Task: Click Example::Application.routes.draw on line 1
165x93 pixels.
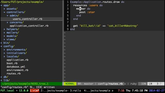Action: point(95,2)
